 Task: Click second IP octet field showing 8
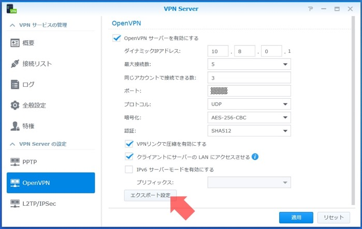pyautogui.click(x=245, y=51)
